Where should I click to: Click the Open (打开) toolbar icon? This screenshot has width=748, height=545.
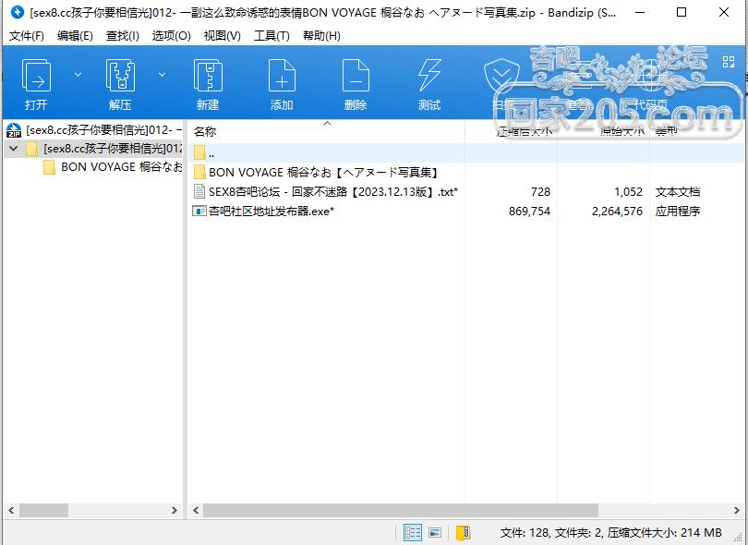click(36, 76)
